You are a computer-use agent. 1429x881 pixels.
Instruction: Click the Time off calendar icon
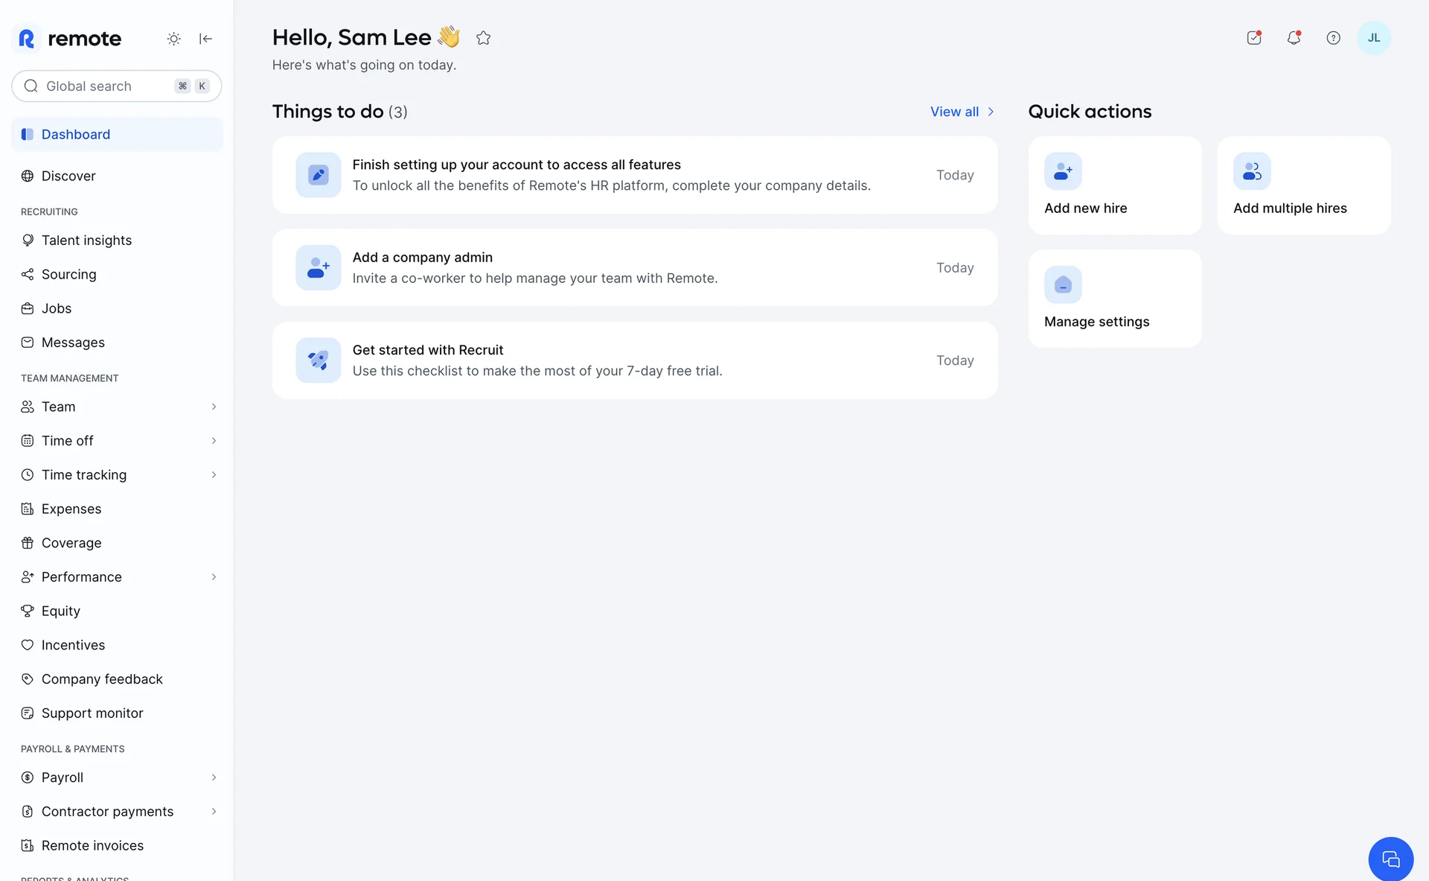[28, 441]
